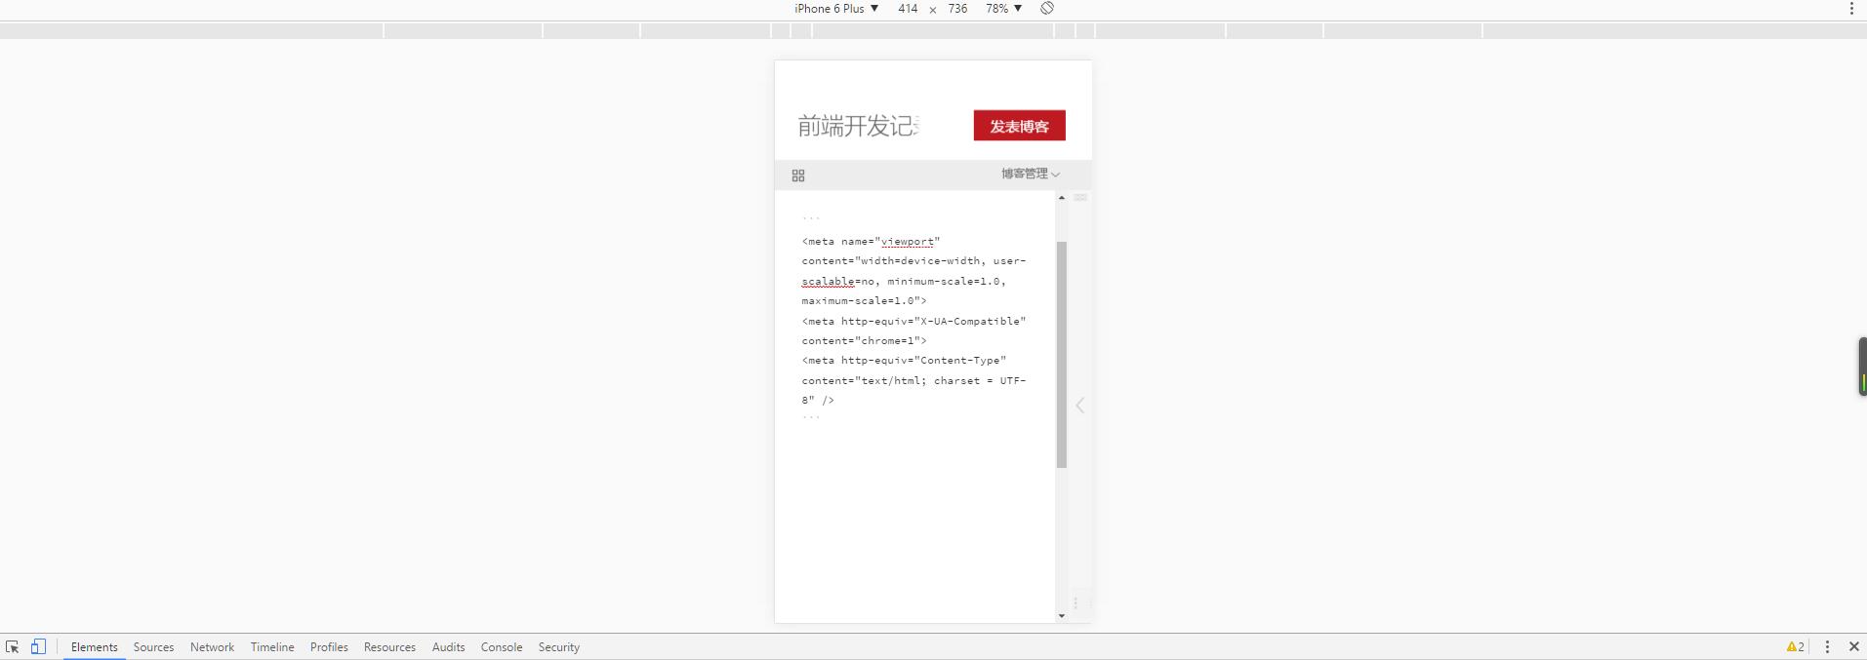1867x660 pixels.
Task: Expand the 博客管理 dropdown
Action: 1030,174
